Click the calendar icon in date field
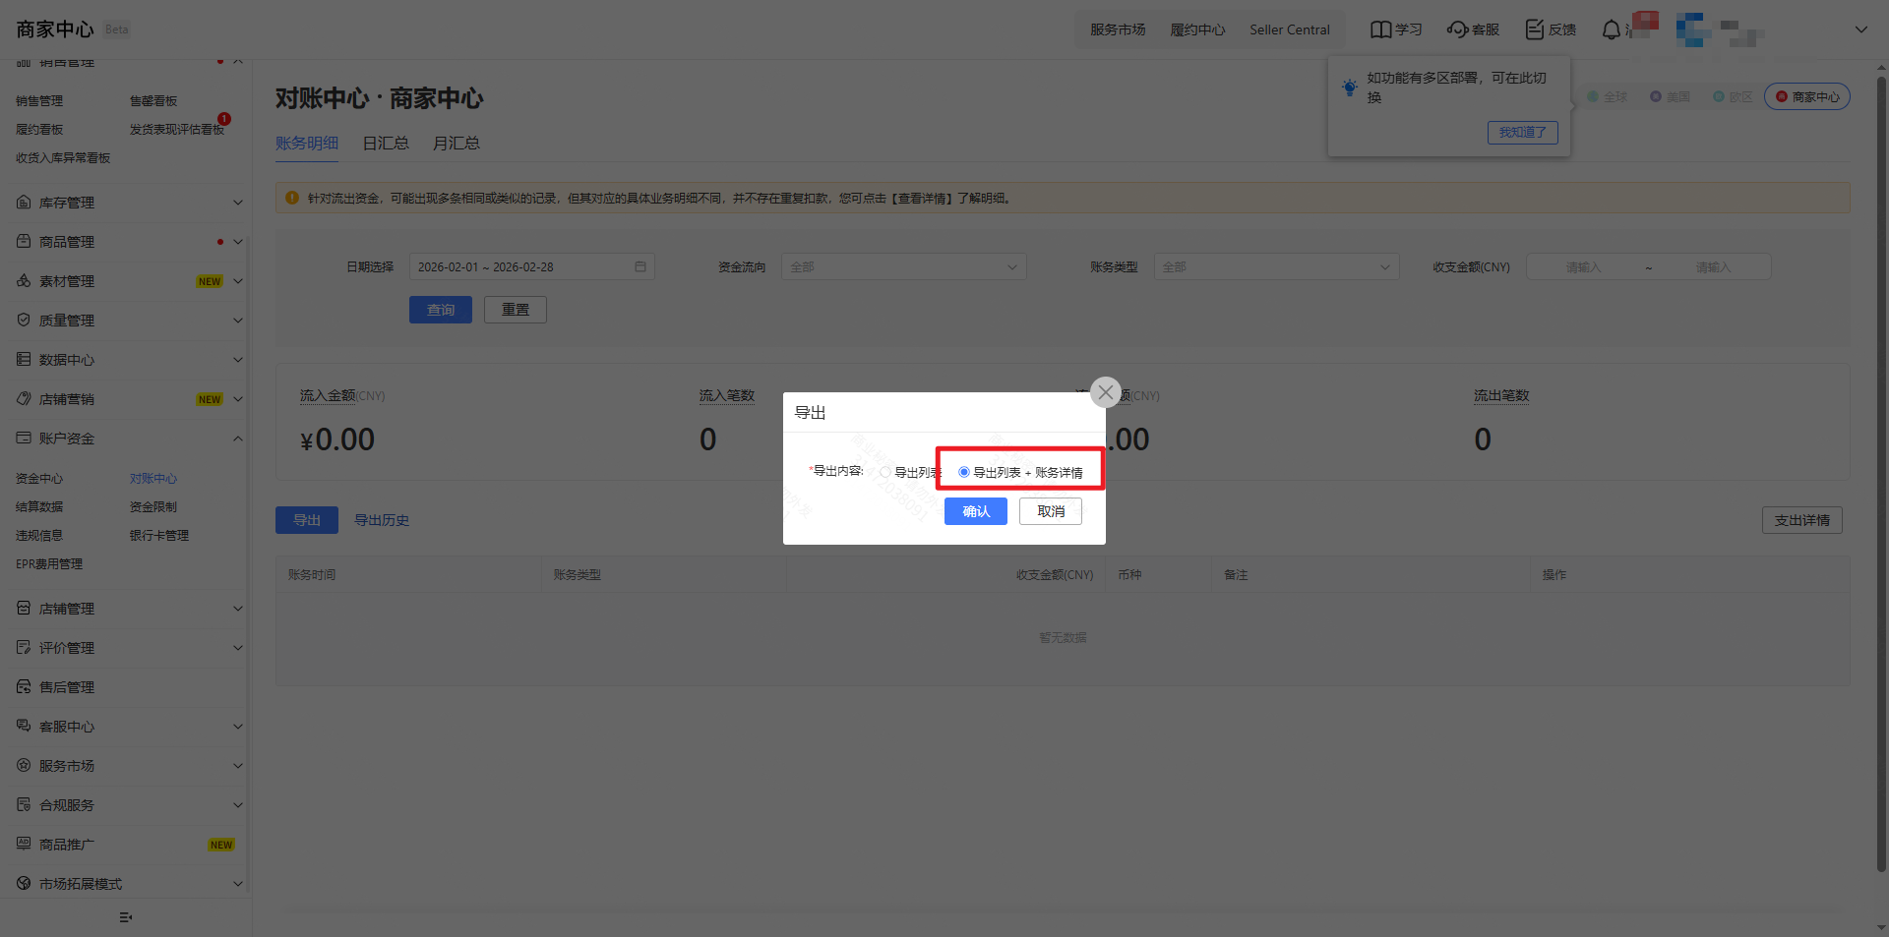Image resolution: width=1889 pixels, height=937 pixels. click(x=640, y=266)
